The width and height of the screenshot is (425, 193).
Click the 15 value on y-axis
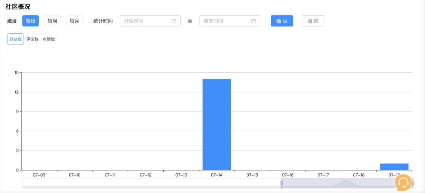(x=16, y=73)
